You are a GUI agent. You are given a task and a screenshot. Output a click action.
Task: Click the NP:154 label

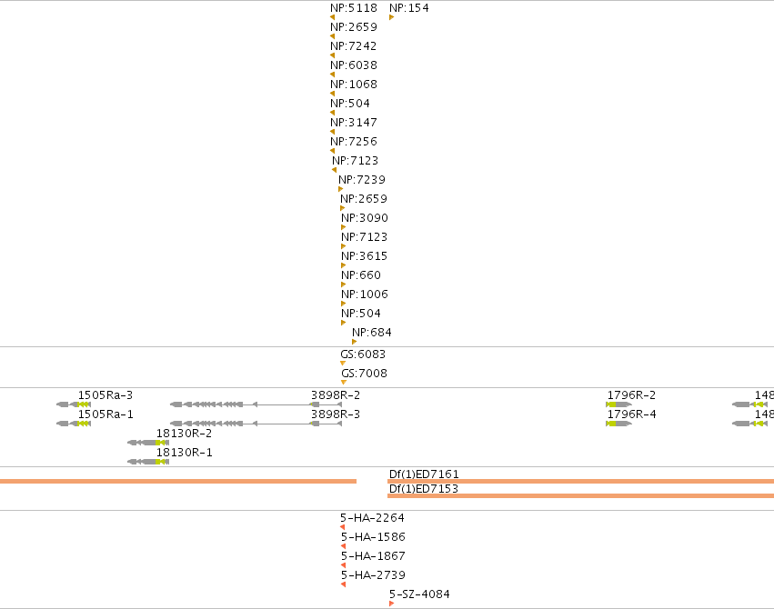click(x=409, y=8)
